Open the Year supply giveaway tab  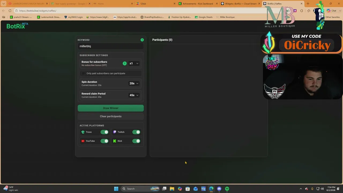click(x=71, y=4)
